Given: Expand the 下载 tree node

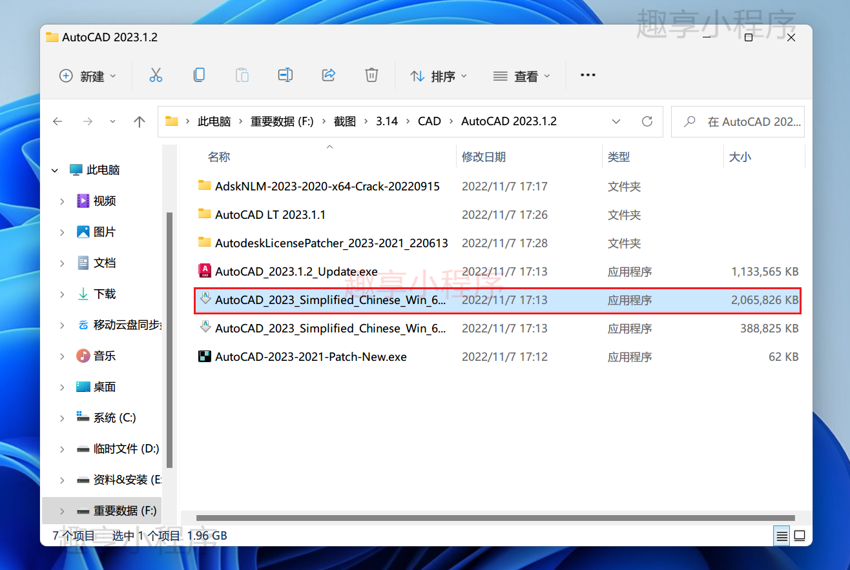Looking at the screenshot, I should (62, 294).
